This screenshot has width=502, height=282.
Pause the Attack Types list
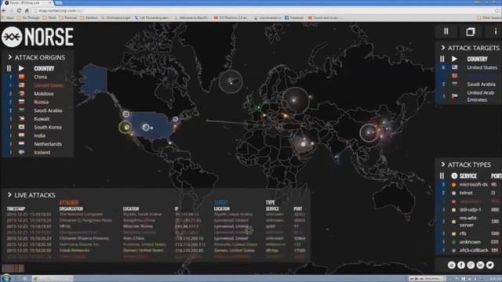point(442,175)
